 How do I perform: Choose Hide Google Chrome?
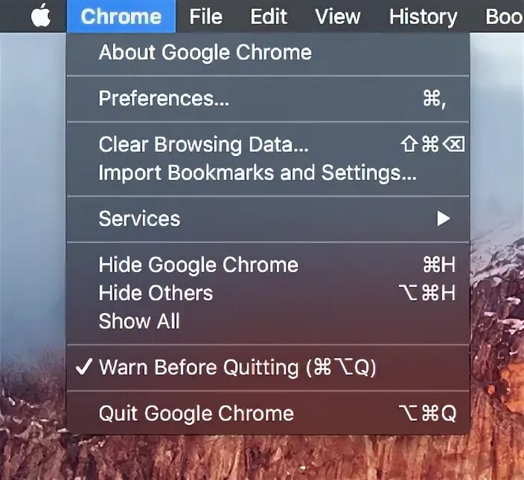269,265
